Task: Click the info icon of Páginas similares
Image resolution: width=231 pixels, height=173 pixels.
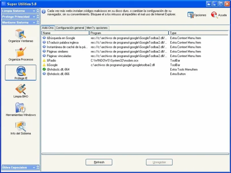Action: [44, 51]
